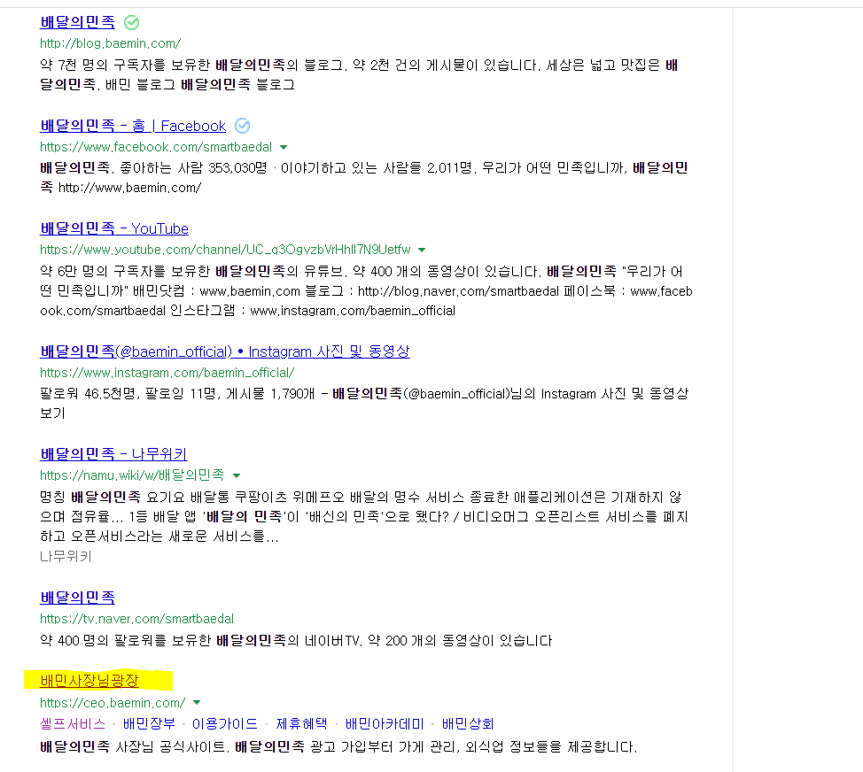Open the youtube.com channel URL
Screen dimensions: 863x772
225,250
